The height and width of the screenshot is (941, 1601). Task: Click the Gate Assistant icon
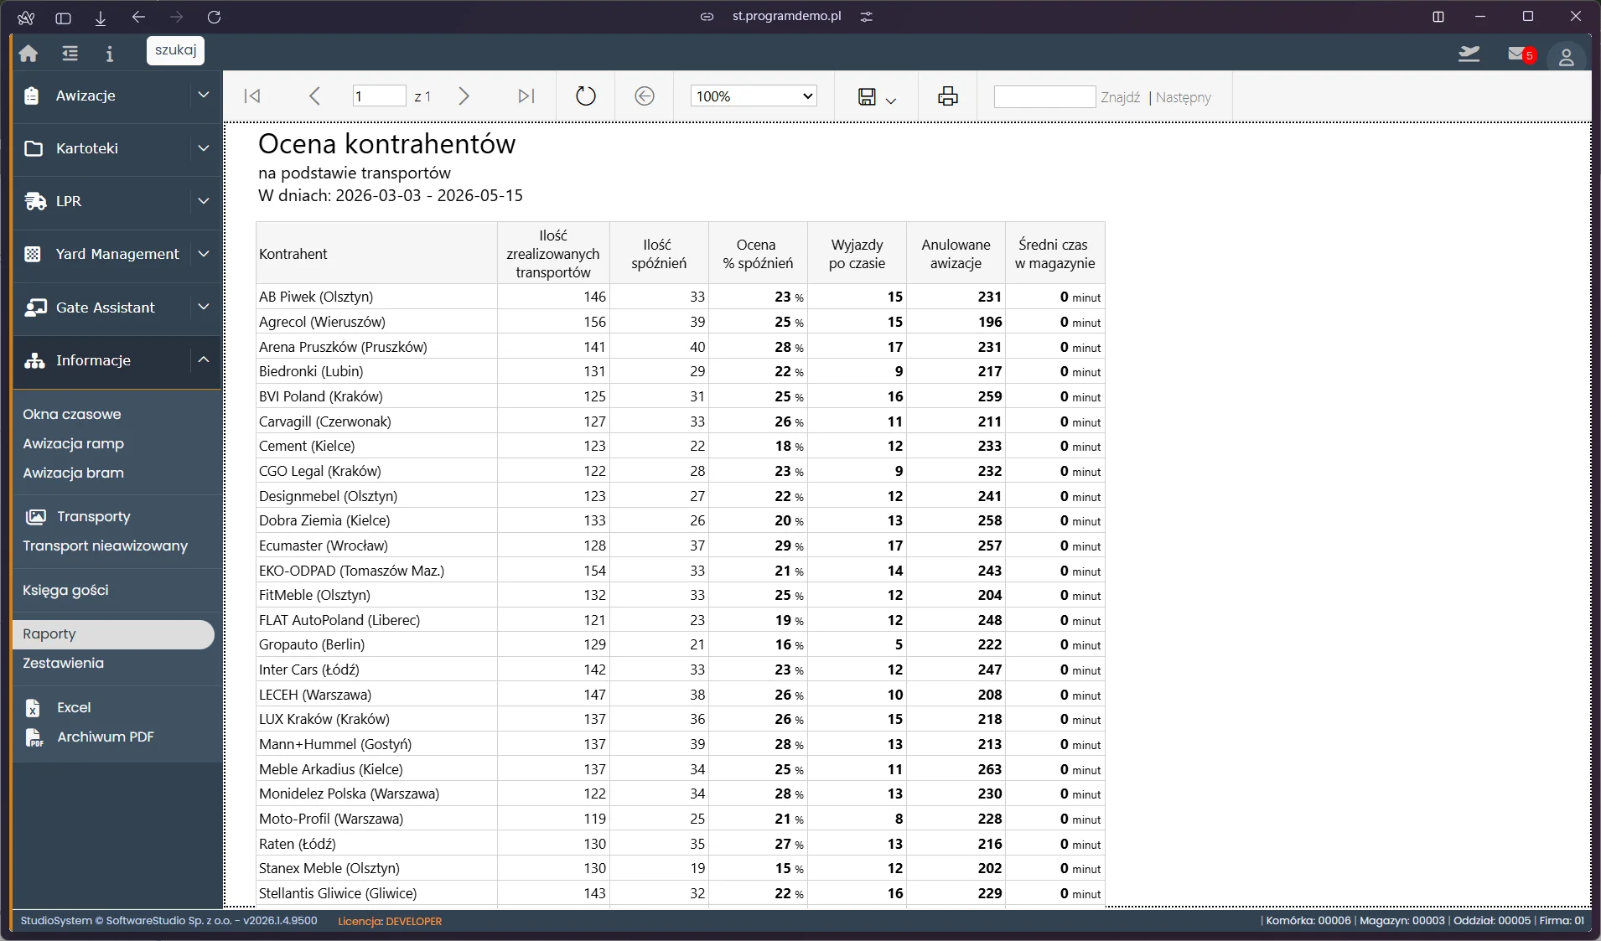35,308
